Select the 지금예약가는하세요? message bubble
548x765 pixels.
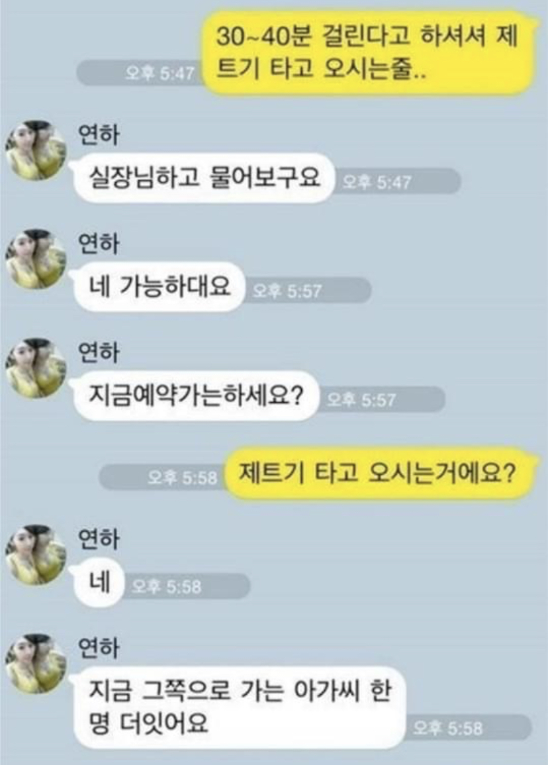[x=195, y=395]
